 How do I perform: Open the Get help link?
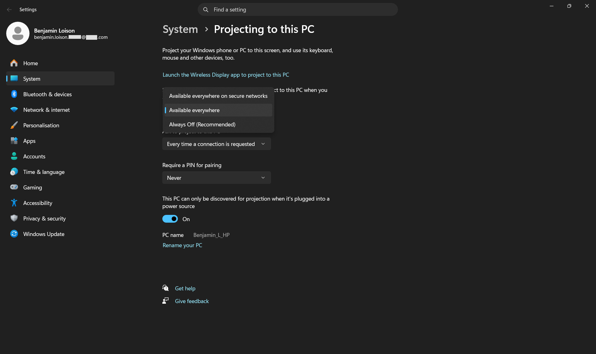click(x=185, y=288)
